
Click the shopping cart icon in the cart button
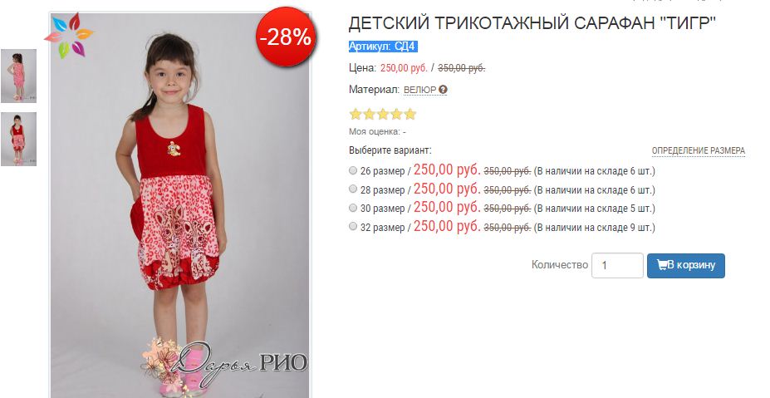tap(662, 265)
